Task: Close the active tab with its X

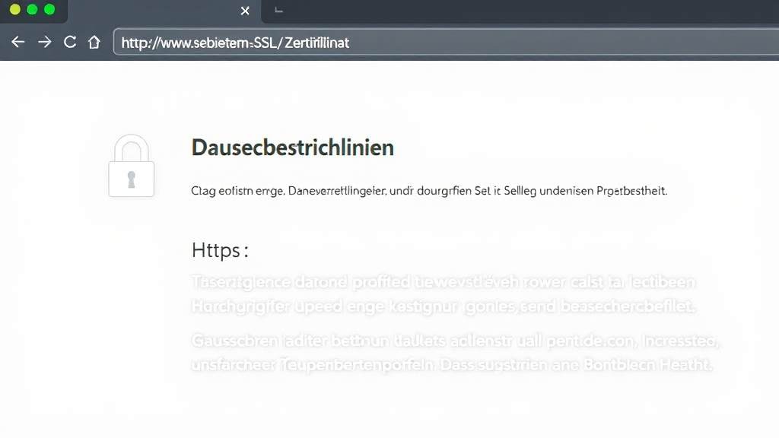Action: [245, 11]
